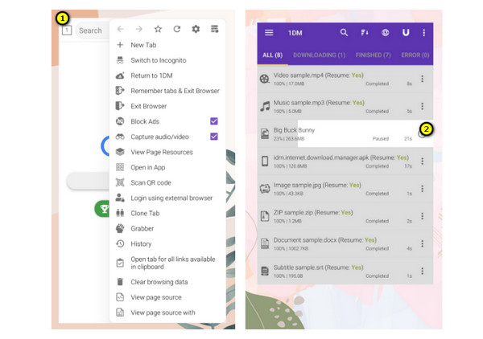The height and width of the screenshot is (339, 483).
Task: Click the History clock icon
Action: click(x=120, y=243)
